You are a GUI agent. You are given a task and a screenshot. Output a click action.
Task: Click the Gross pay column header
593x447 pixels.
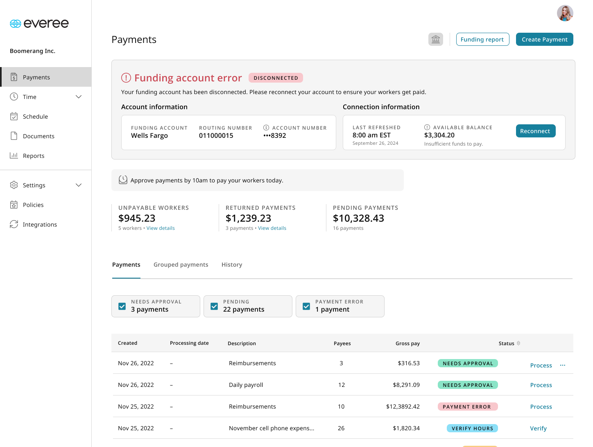[407, 343]
